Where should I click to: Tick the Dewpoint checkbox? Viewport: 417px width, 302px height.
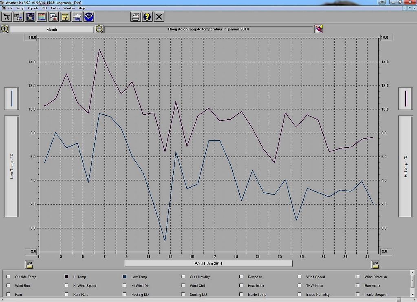(241, 277)
